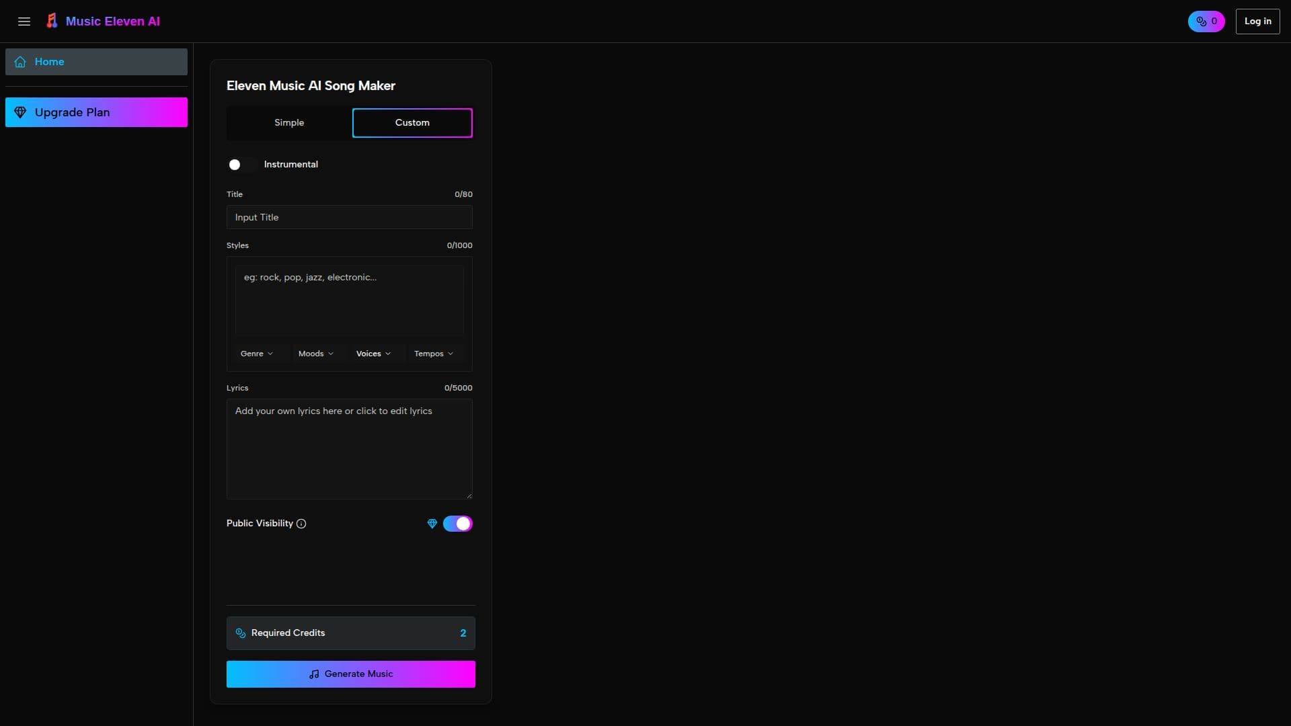Click the premium diamond icon beside visibility toggle
Screen dimensions: 1291x726
[x=432, y=524]
